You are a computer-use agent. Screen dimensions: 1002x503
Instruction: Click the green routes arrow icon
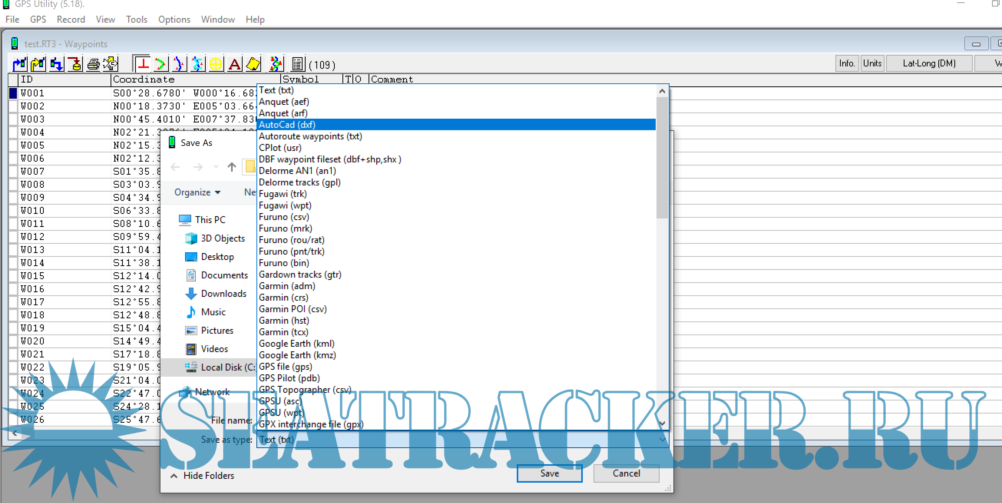160,64
